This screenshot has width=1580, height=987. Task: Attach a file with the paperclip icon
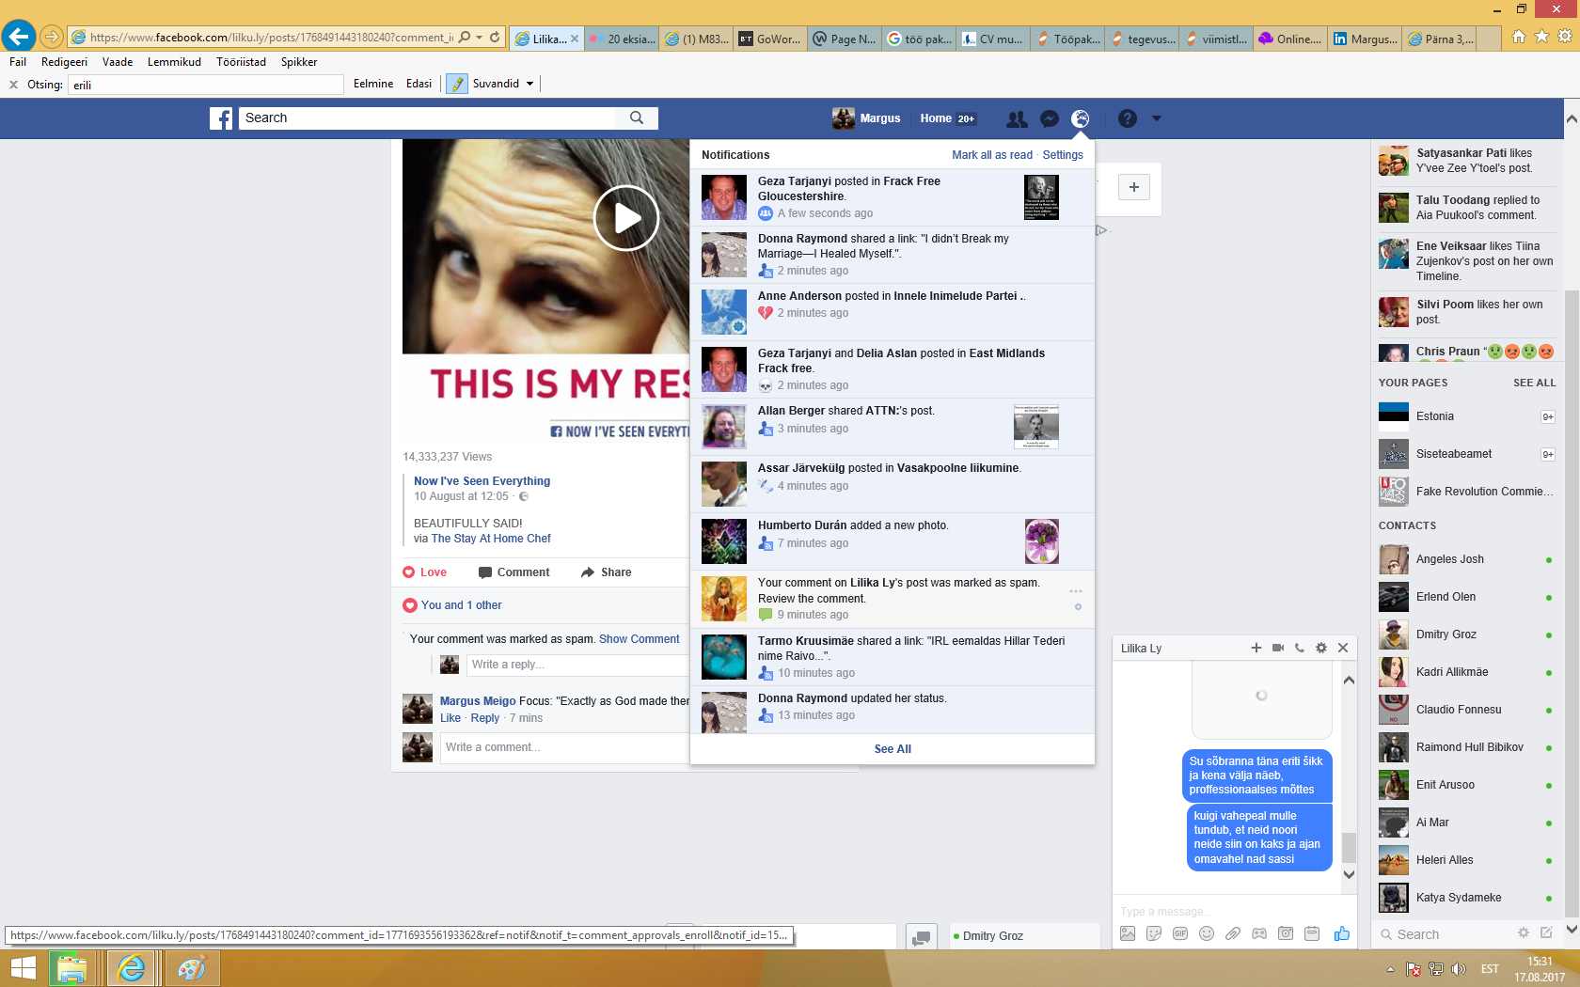pyautogui.click(x=1233, y=933)
